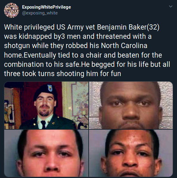This screenshot has width=177, height=178.
Task: Click the phrase "shooting him for fun"
Action: (89, 74)
